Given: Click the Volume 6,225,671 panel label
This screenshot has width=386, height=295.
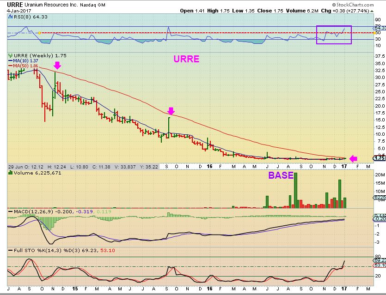Looking at the screenshot, I should [37, 173].
